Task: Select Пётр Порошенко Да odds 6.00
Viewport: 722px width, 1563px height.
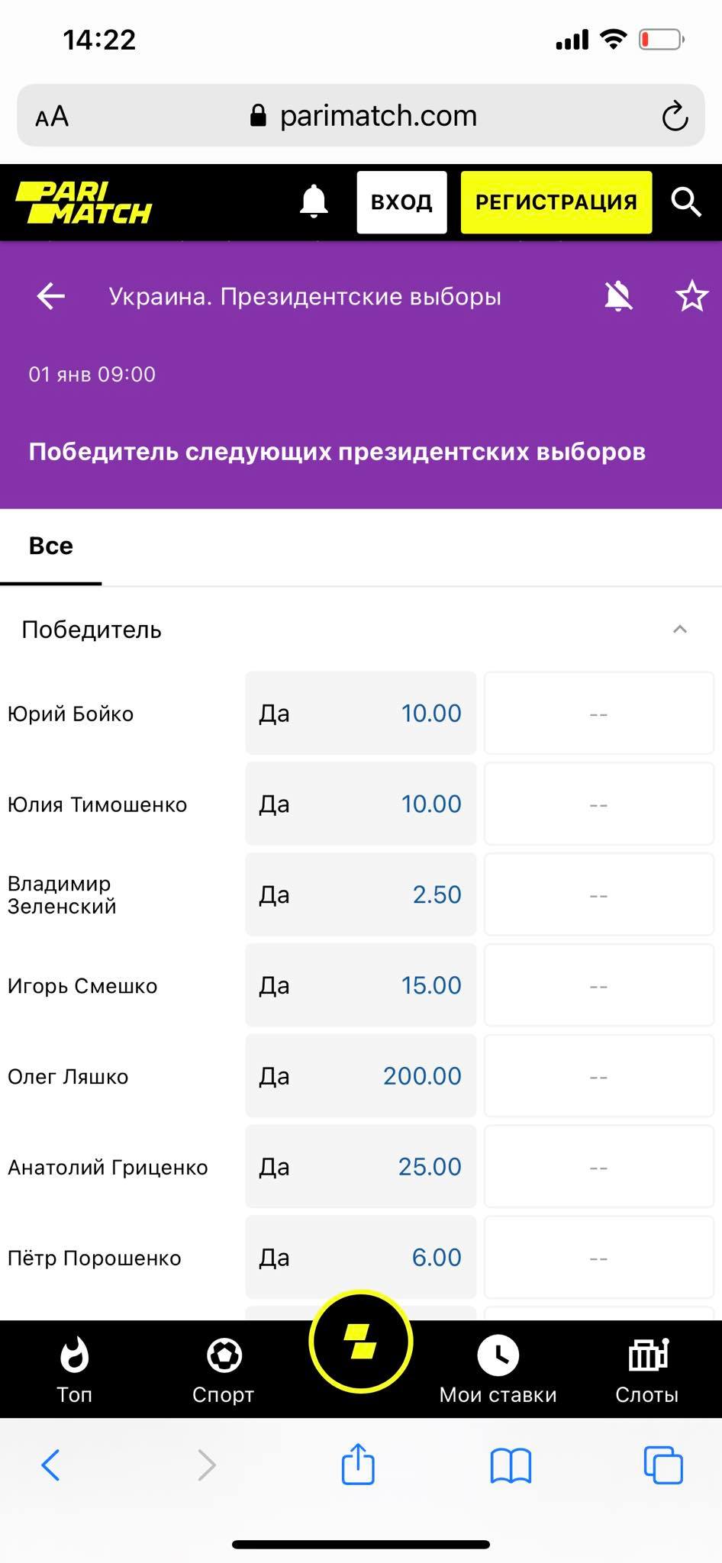Action: pyautogui.click(x=360, y=1257)
